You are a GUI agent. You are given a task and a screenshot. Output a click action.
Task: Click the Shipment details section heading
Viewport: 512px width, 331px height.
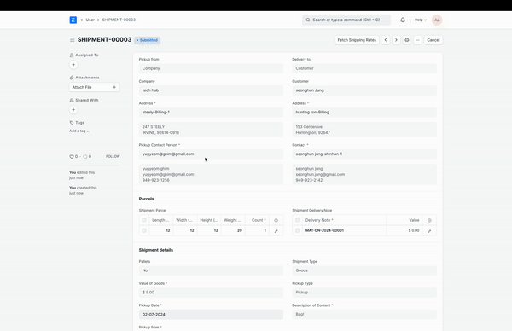pyautogui.click(x=156, y=250)
